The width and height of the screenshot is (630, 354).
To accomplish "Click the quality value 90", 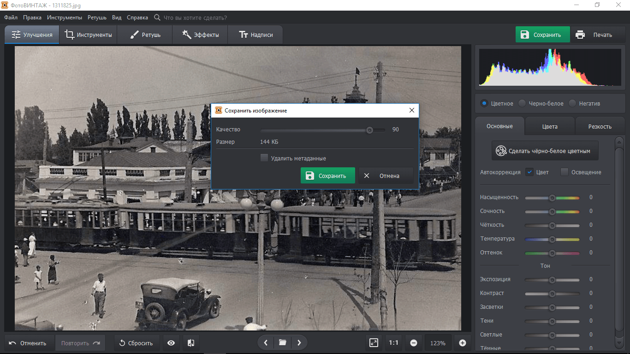I will click(x=396, y=130).
